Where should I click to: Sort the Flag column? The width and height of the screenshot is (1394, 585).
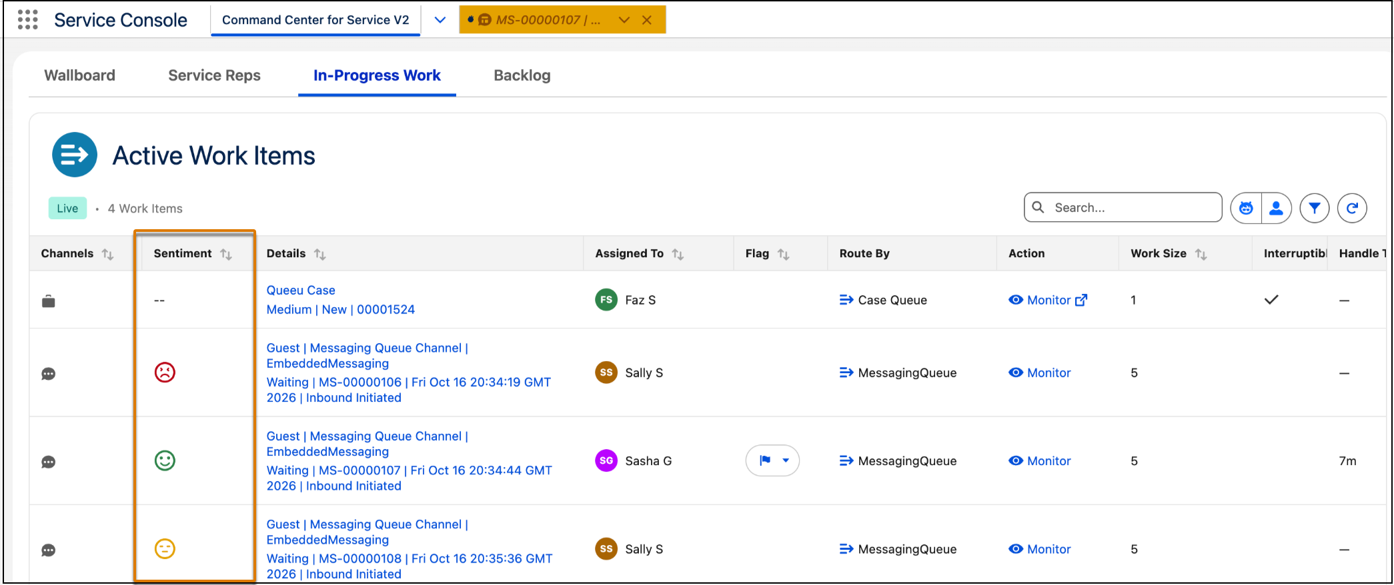[x=784, y=254]
